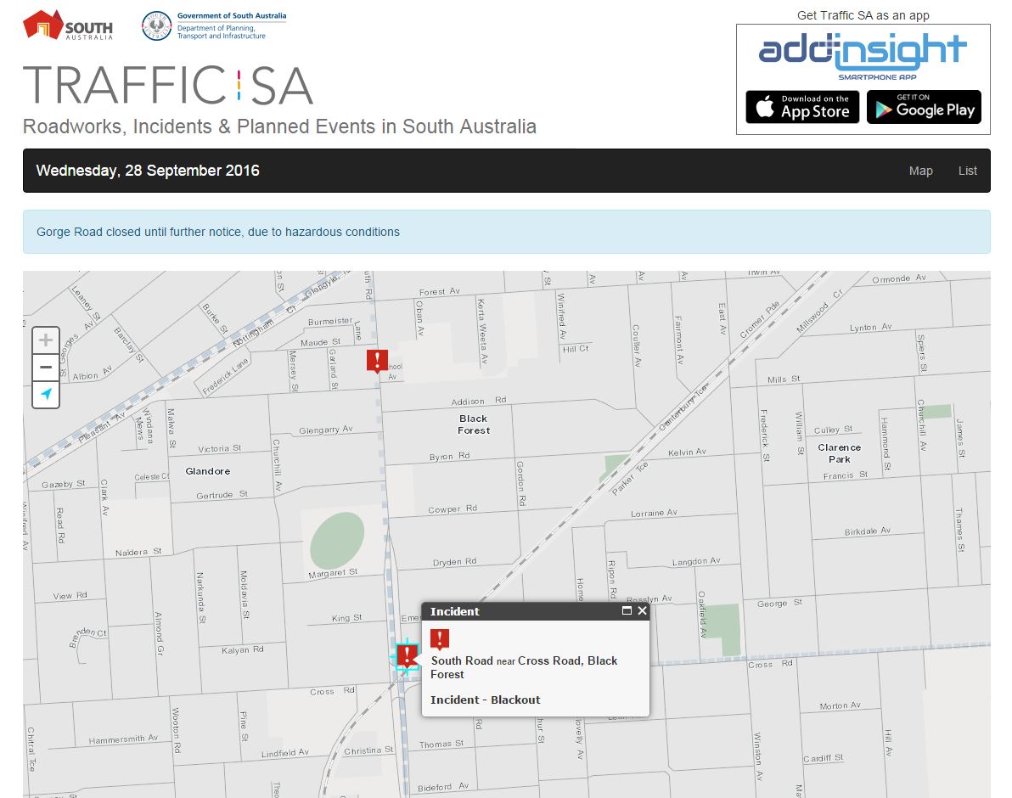
Task: Click the Incident popup title bar
Action: click(x=535, y=611)
